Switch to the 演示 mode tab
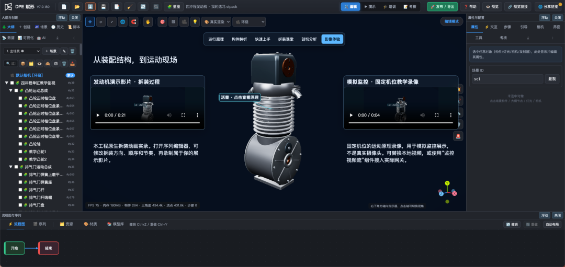 pyautogui.click(x=370, y=6)
